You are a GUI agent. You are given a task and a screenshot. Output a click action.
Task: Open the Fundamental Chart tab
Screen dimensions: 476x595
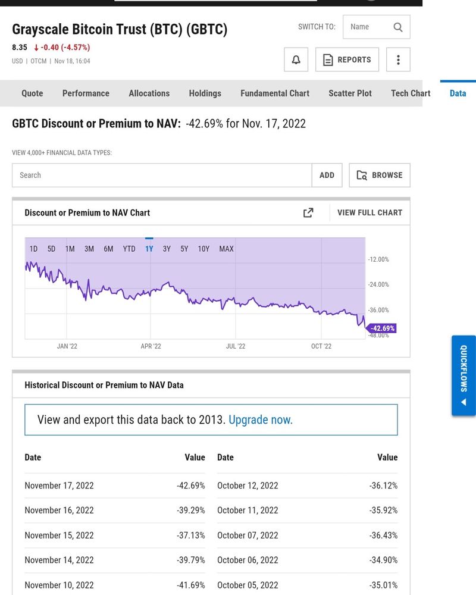[274, 93]
